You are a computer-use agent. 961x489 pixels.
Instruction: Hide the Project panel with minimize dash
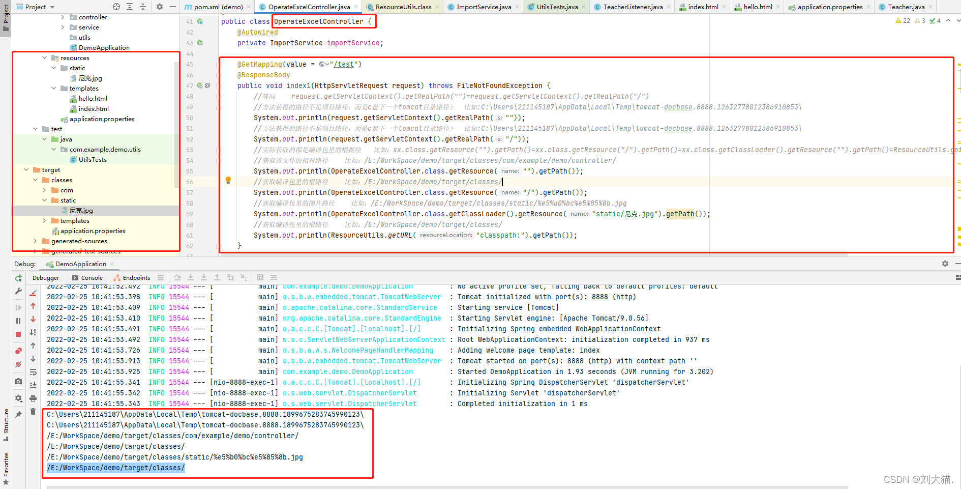coord(173,7)
